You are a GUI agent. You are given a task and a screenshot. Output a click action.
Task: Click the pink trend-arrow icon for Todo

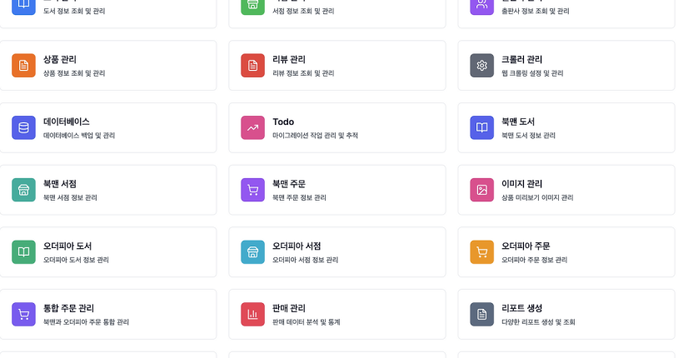point(252,127)
